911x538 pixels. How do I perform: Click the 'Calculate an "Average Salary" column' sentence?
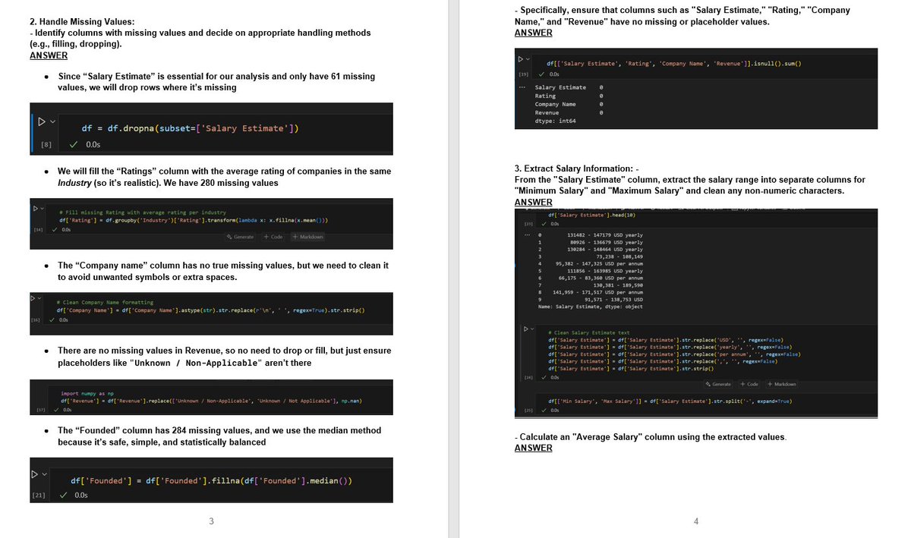[652, 437]
